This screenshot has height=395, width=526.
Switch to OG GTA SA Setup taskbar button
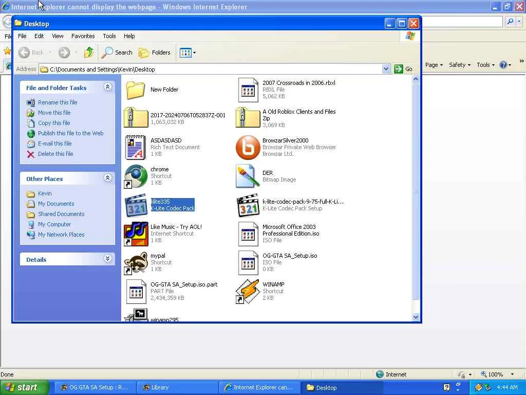coord(95,388)
